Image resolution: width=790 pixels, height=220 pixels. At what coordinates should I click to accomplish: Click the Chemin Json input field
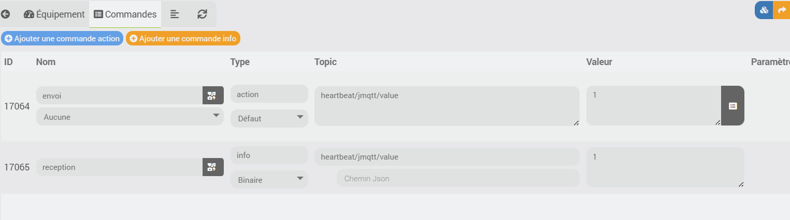click(458, 178)
